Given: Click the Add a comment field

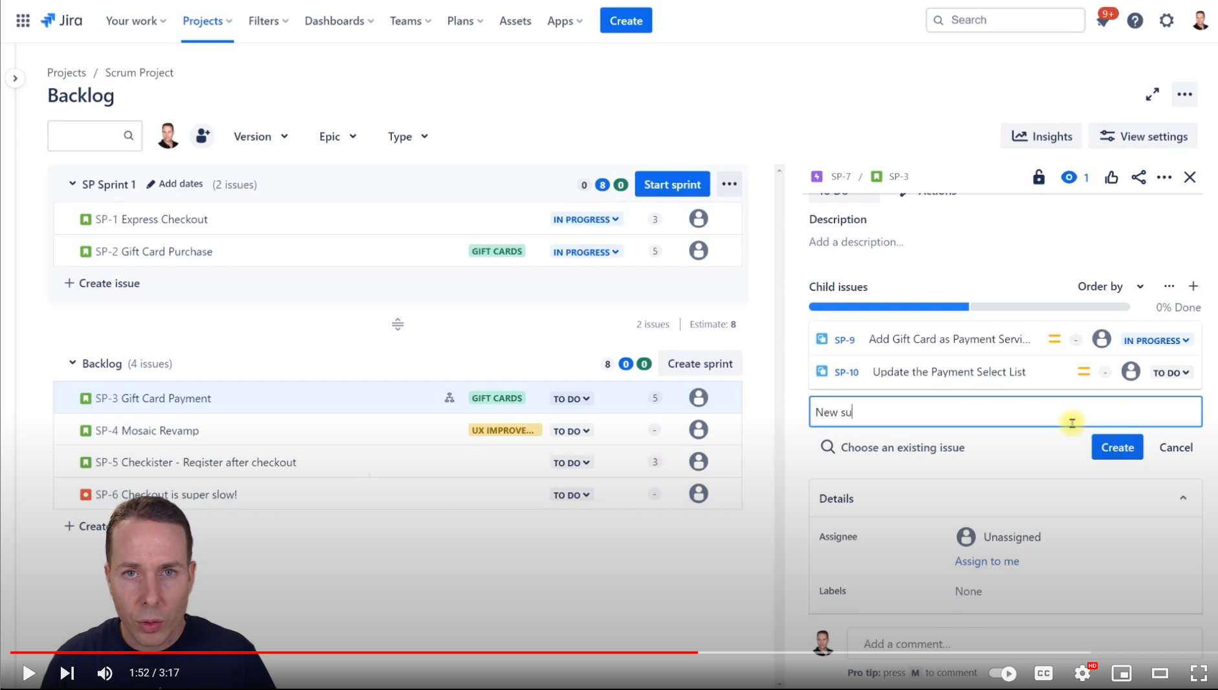Looking at the screenshot, I should coord(1025,643).
